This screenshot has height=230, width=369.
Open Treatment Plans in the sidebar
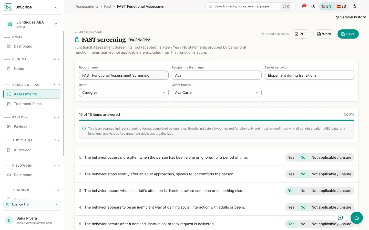(x=32, y=104)
